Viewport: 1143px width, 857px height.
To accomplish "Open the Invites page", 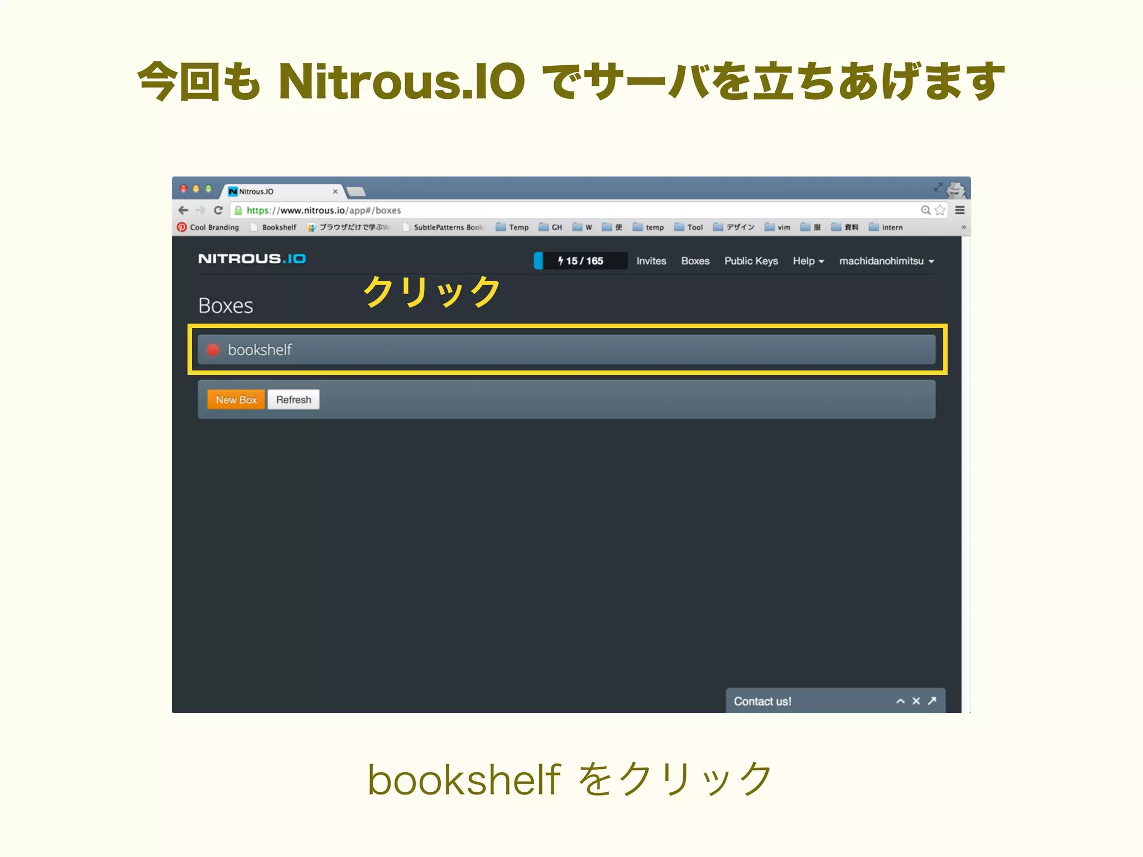I will coord(651,261).
